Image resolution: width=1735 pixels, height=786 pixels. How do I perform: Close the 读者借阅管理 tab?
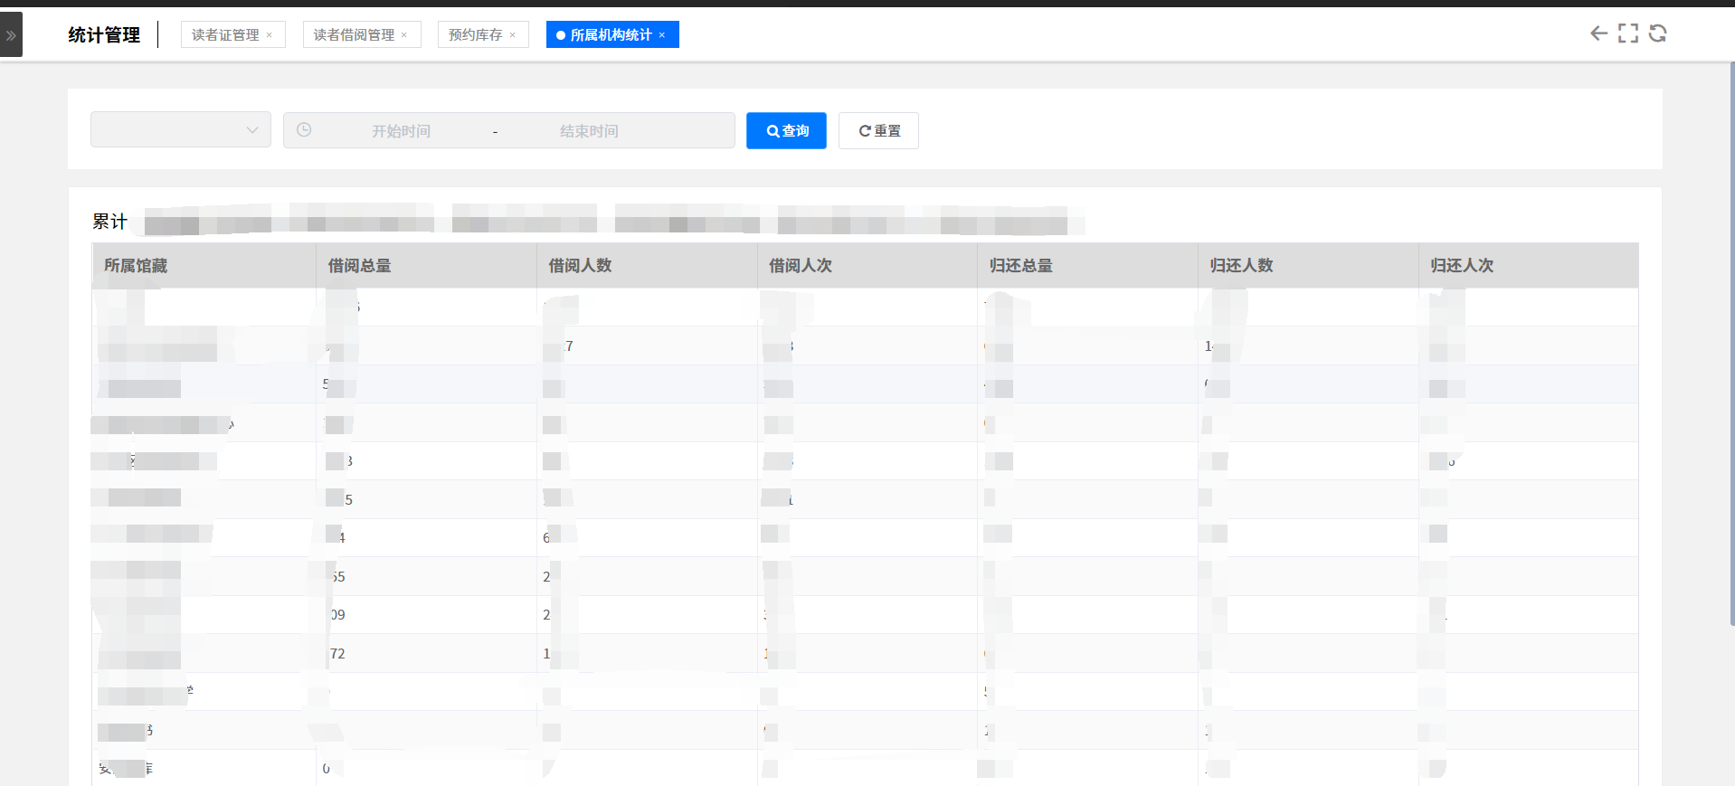[x=404, y=35]
